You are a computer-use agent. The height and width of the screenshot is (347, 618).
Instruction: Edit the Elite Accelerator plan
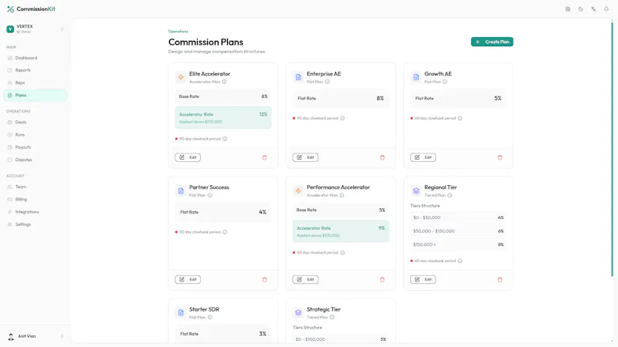pyautogui.click(x=188, y=157)
